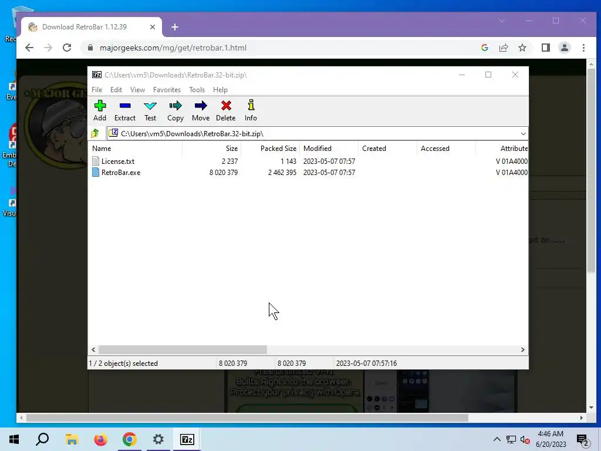Image resolution: width=601 pixels, height=451 pixels.
Task: Go back in Chrome
Action: [x=29, y=48]
